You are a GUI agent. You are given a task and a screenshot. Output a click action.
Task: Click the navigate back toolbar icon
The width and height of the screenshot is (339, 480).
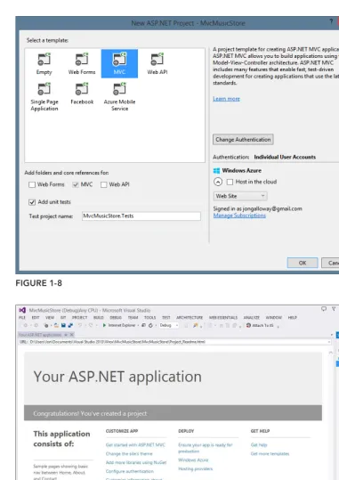[x=26, y=325]
